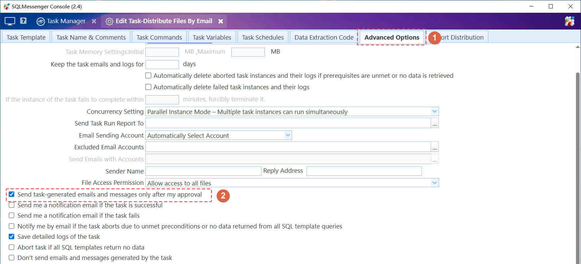
Task: Click the SQLMessenger title bar app icon
Action: [x=6, y=6]
